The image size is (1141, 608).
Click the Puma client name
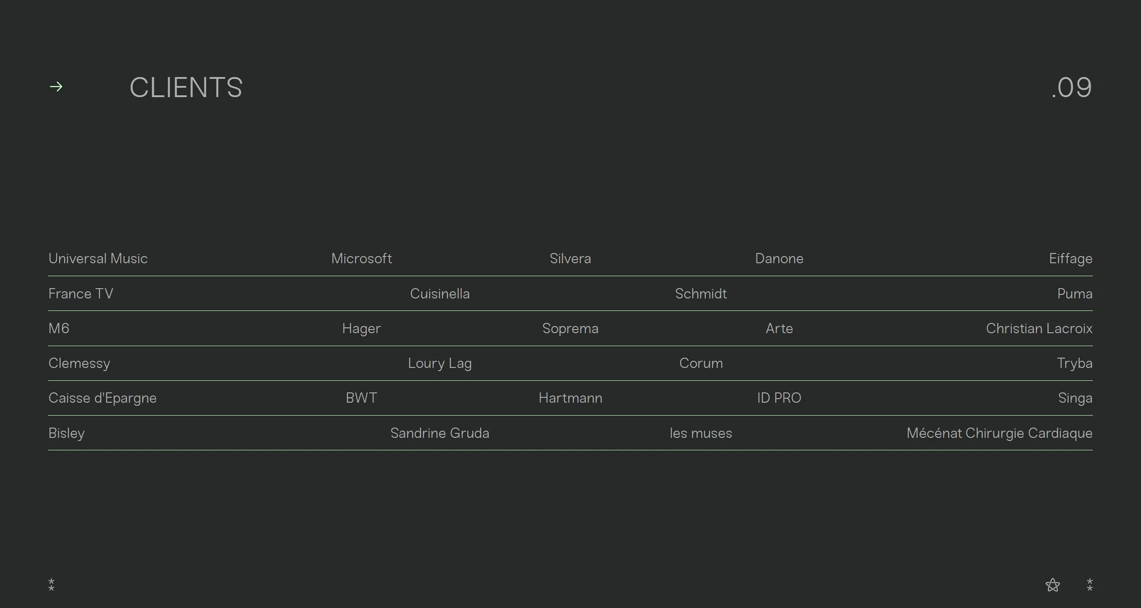[x=1074, y=294]
